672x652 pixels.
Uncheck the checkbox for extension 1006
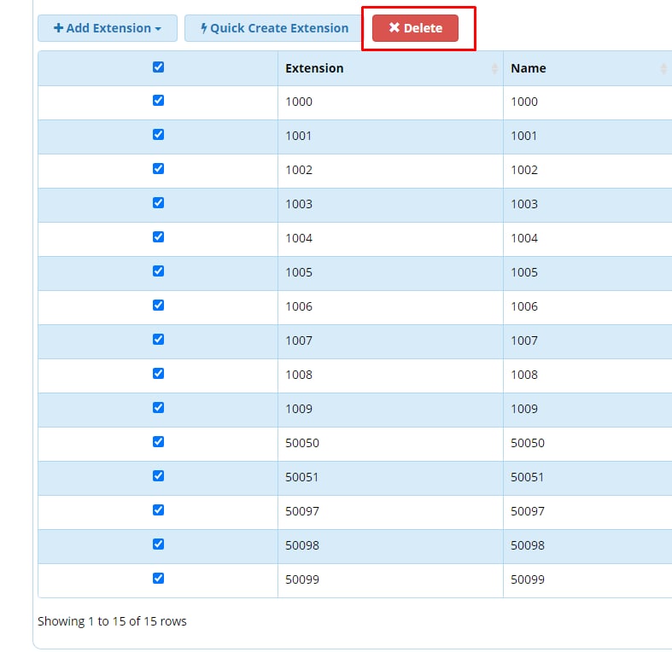[x=158, y=305]
